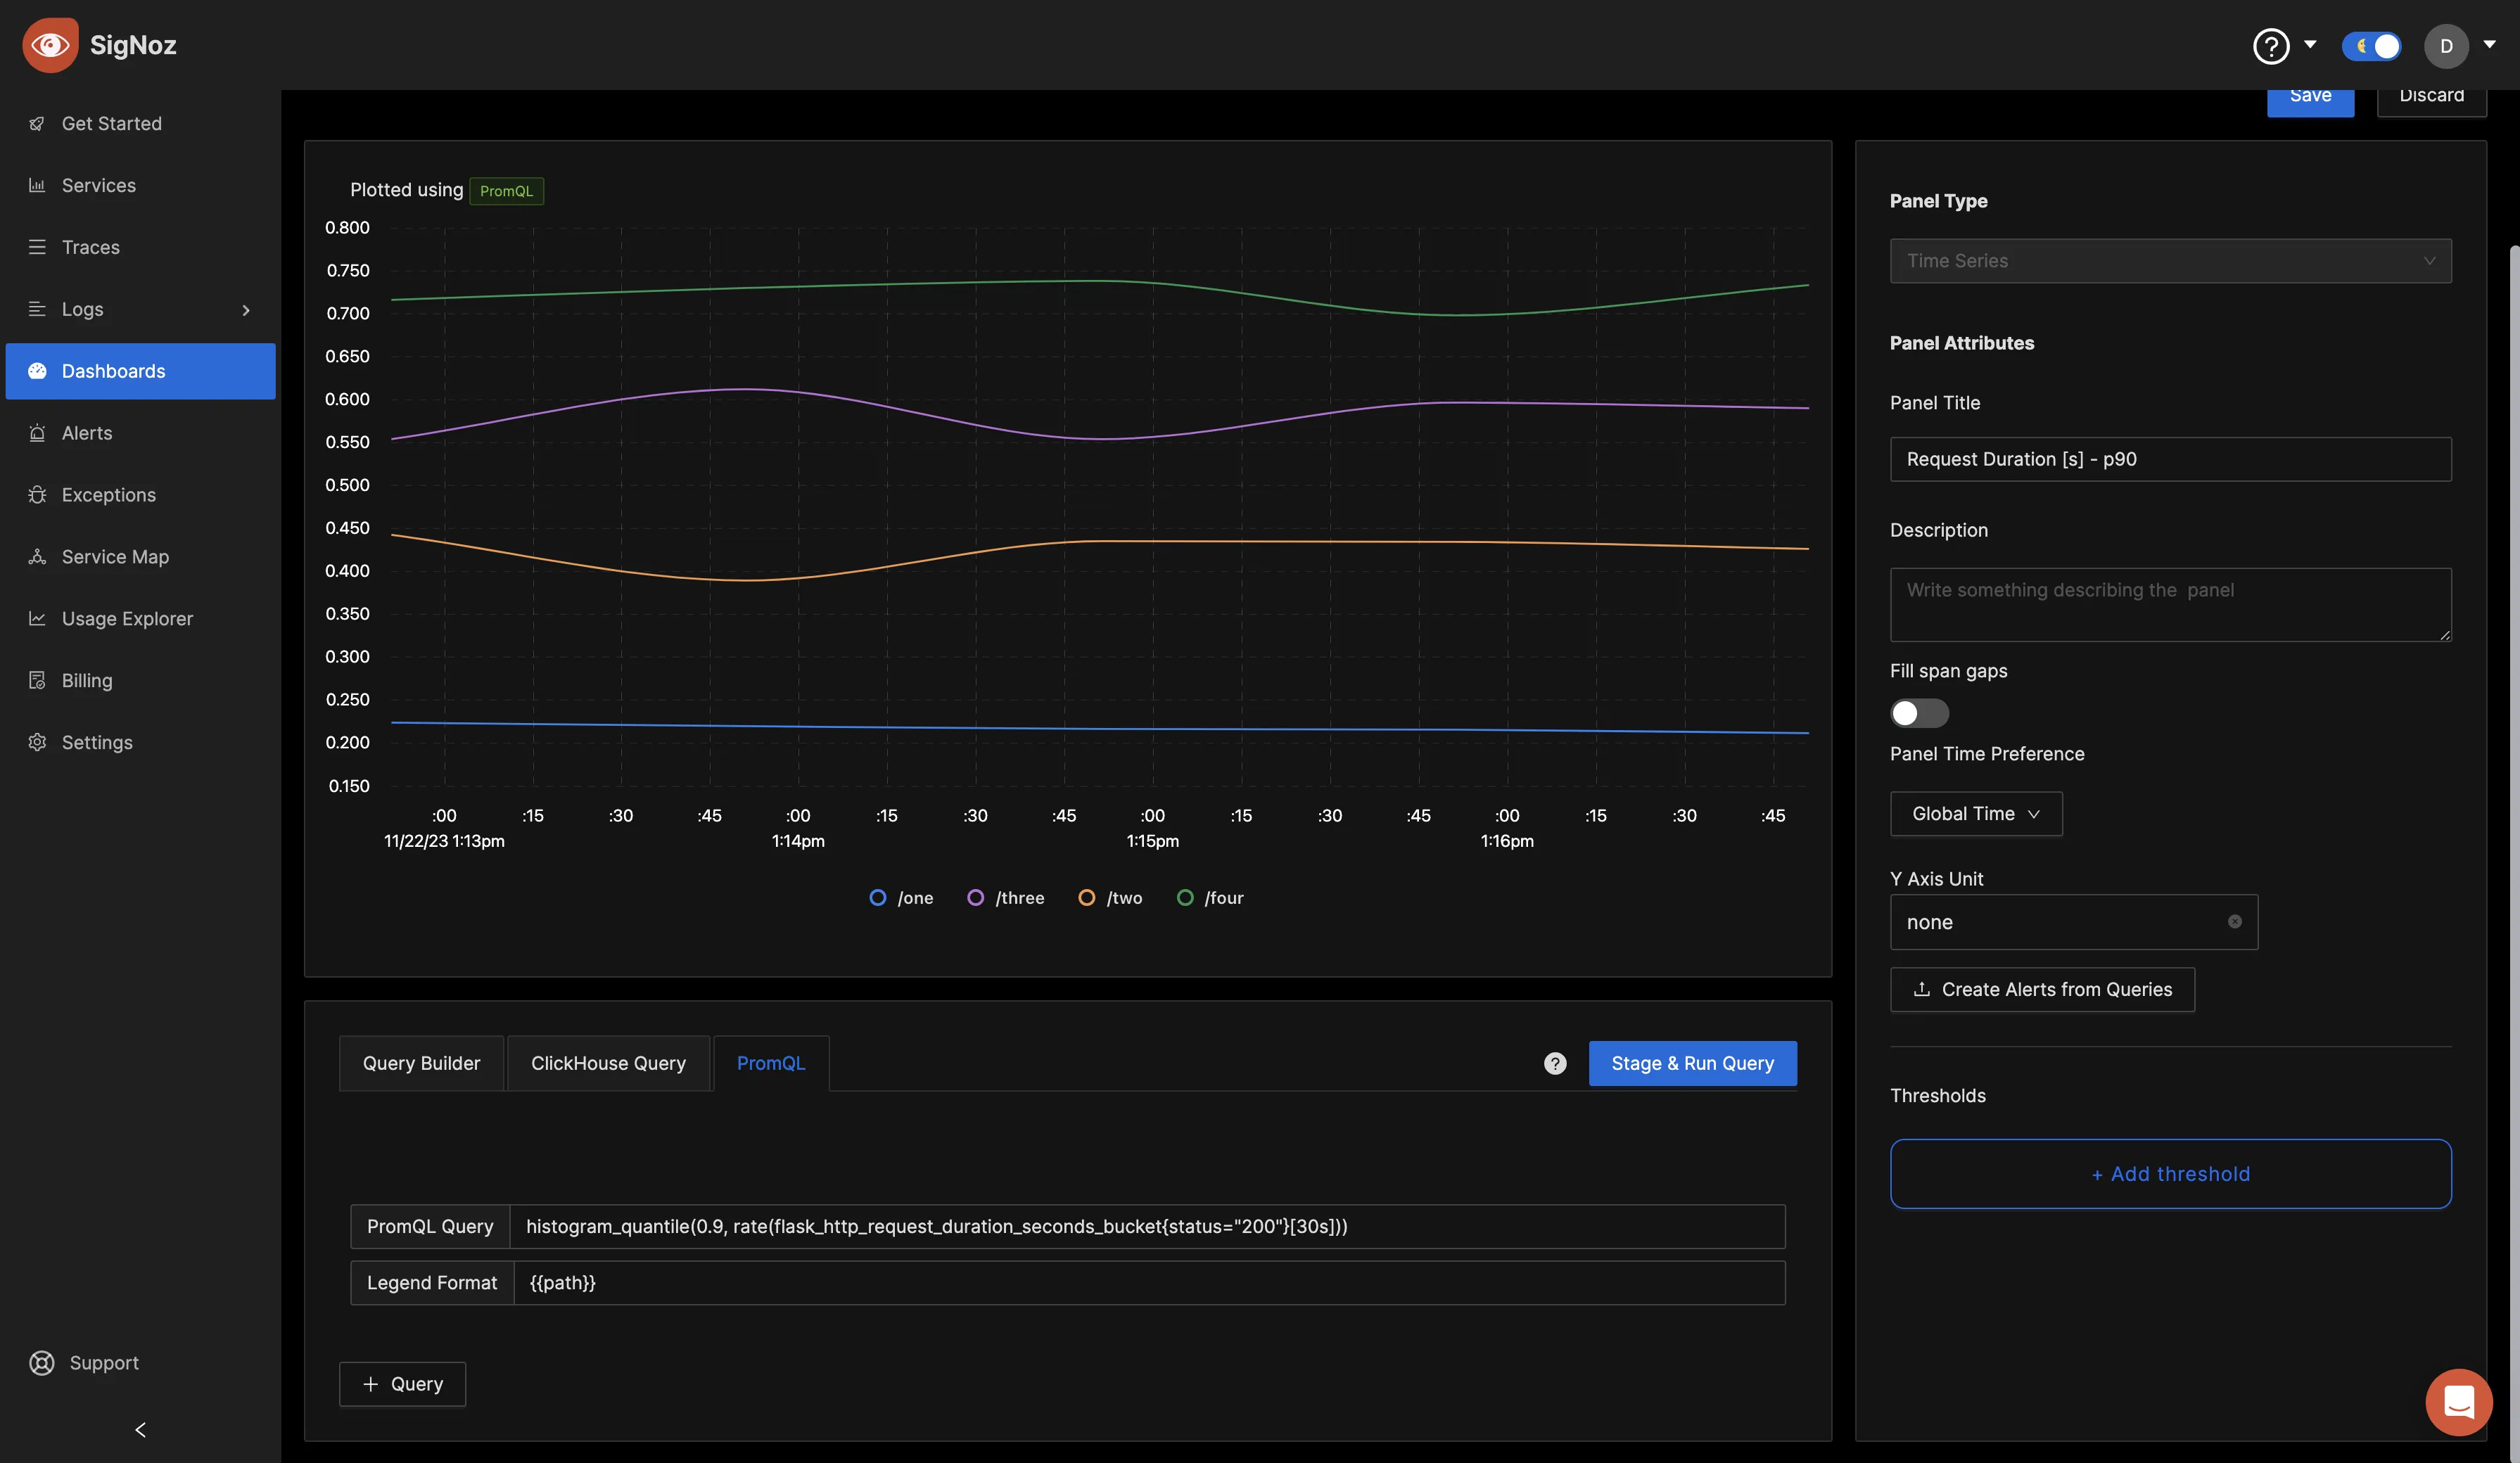Click the Services bar chart icon
The width and height of the screenshot is (2520, 1463).
[x=37, y=185]
